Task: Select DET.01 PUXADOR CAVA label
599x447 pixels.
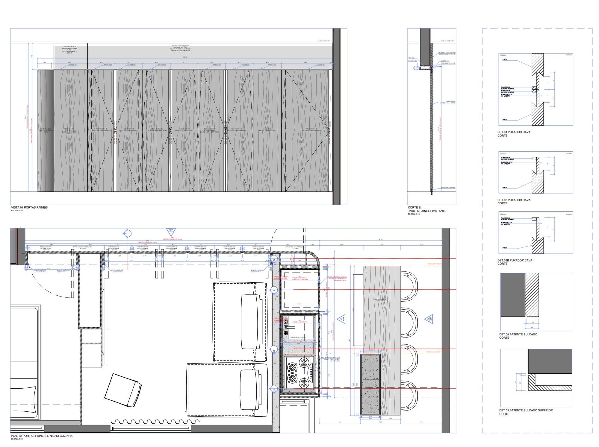Action: 514,132
